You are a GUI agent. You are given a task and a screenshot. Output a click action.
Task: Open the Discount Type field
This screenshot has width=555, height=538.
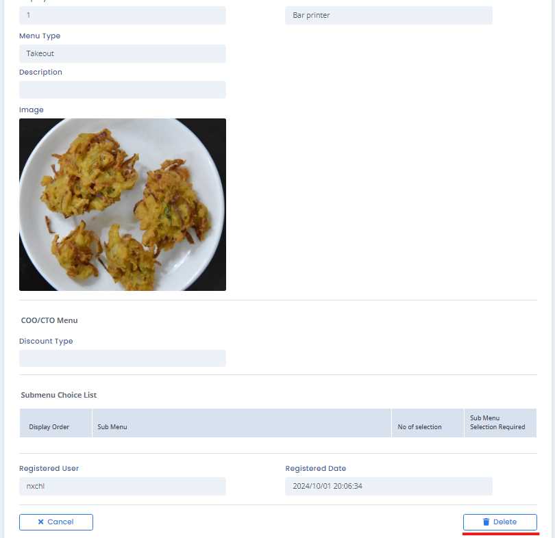123,359
